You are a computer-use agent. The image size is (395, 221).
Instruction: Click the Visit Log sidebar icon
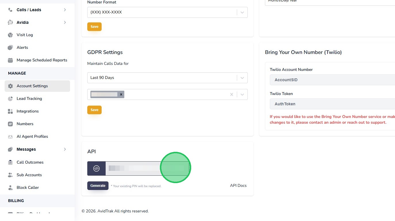[x=10, y=35]
